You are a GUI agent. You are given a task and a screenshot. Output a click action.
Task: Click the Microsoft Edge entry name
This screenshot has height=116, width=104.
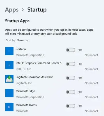(25, 91)
